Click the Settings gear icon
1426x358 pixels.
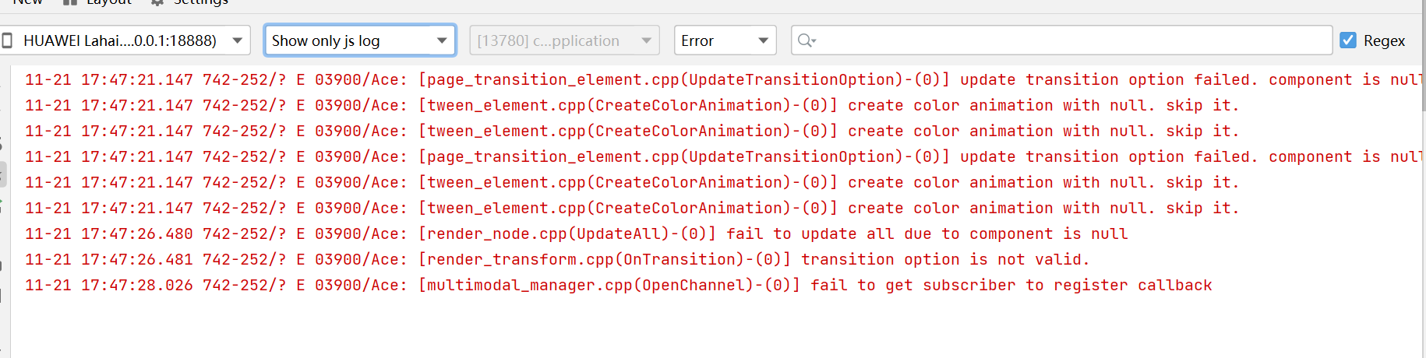pyautogui.click(x=157, y=2)
